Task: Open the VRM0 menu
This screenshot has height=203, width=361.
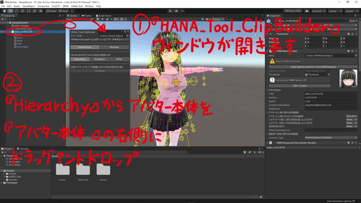Action: (65, 6)
